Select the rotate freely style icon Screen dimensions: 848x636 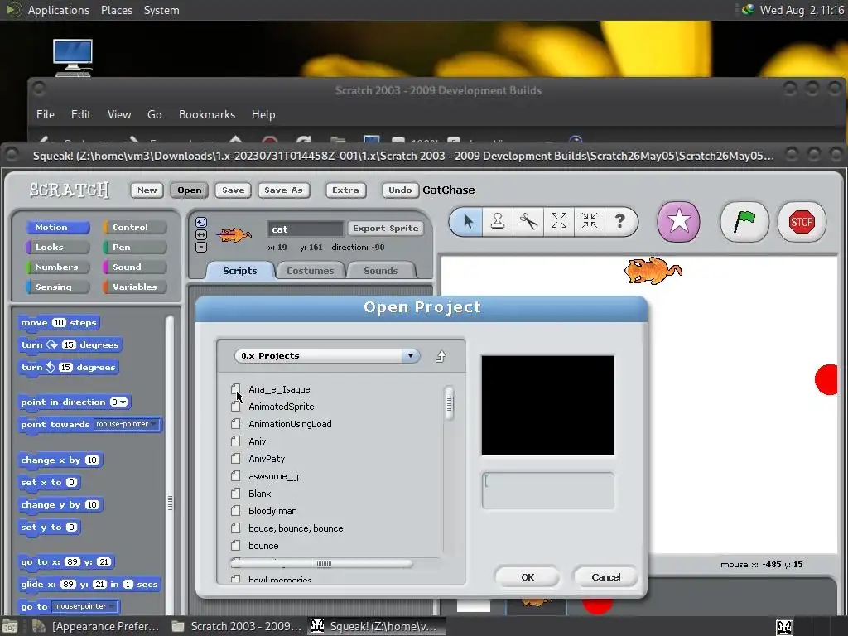coord(201,222)
